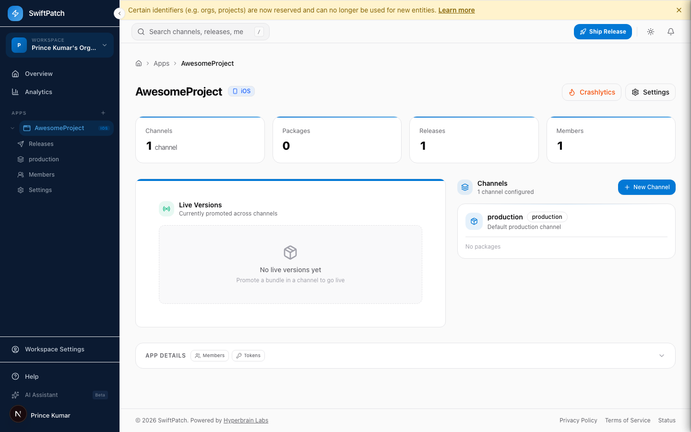Viewport: 691px width, 432px height.
Task: Open the Releases page for AwesomeProject
Action: click(x=40, y=144)
